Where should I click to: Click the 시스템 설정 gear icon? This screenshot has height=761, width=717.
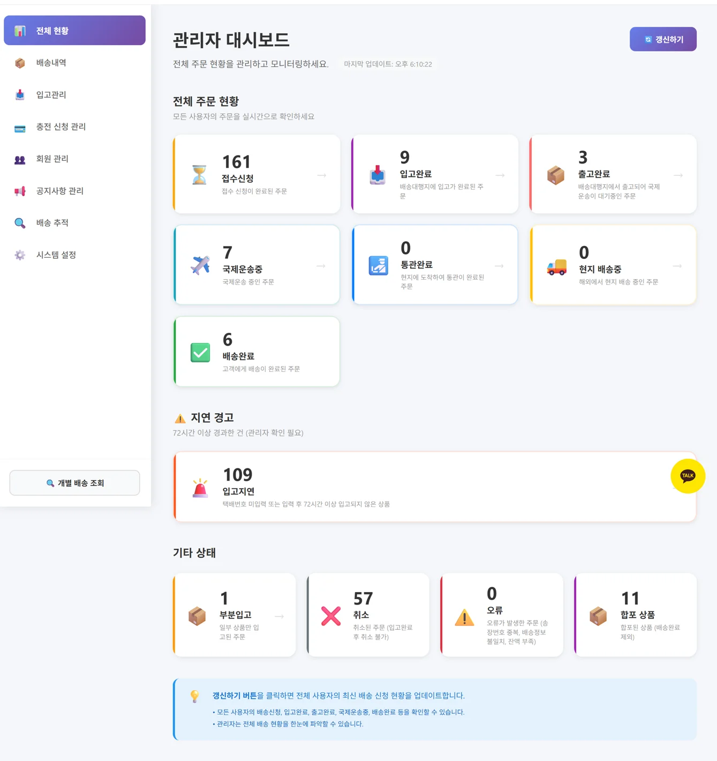tap(19, 255)
